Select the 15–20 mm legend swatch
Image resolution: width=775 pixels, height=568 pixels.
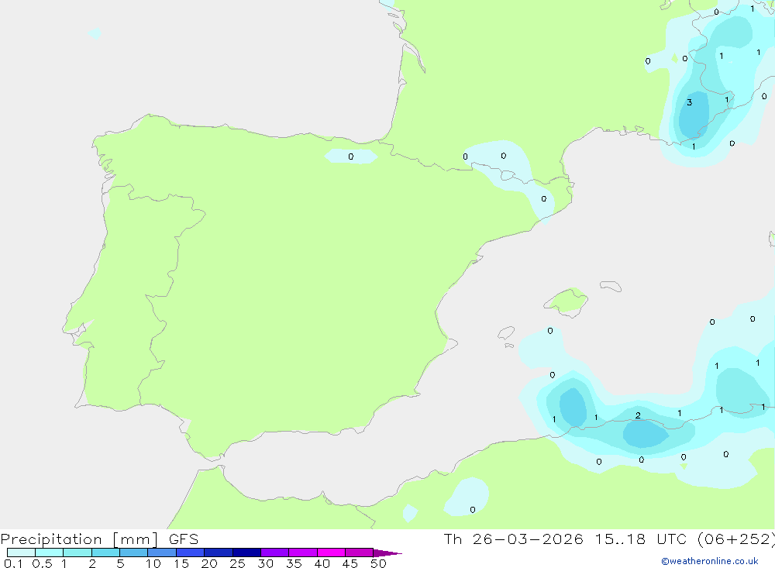click(190, 553)
